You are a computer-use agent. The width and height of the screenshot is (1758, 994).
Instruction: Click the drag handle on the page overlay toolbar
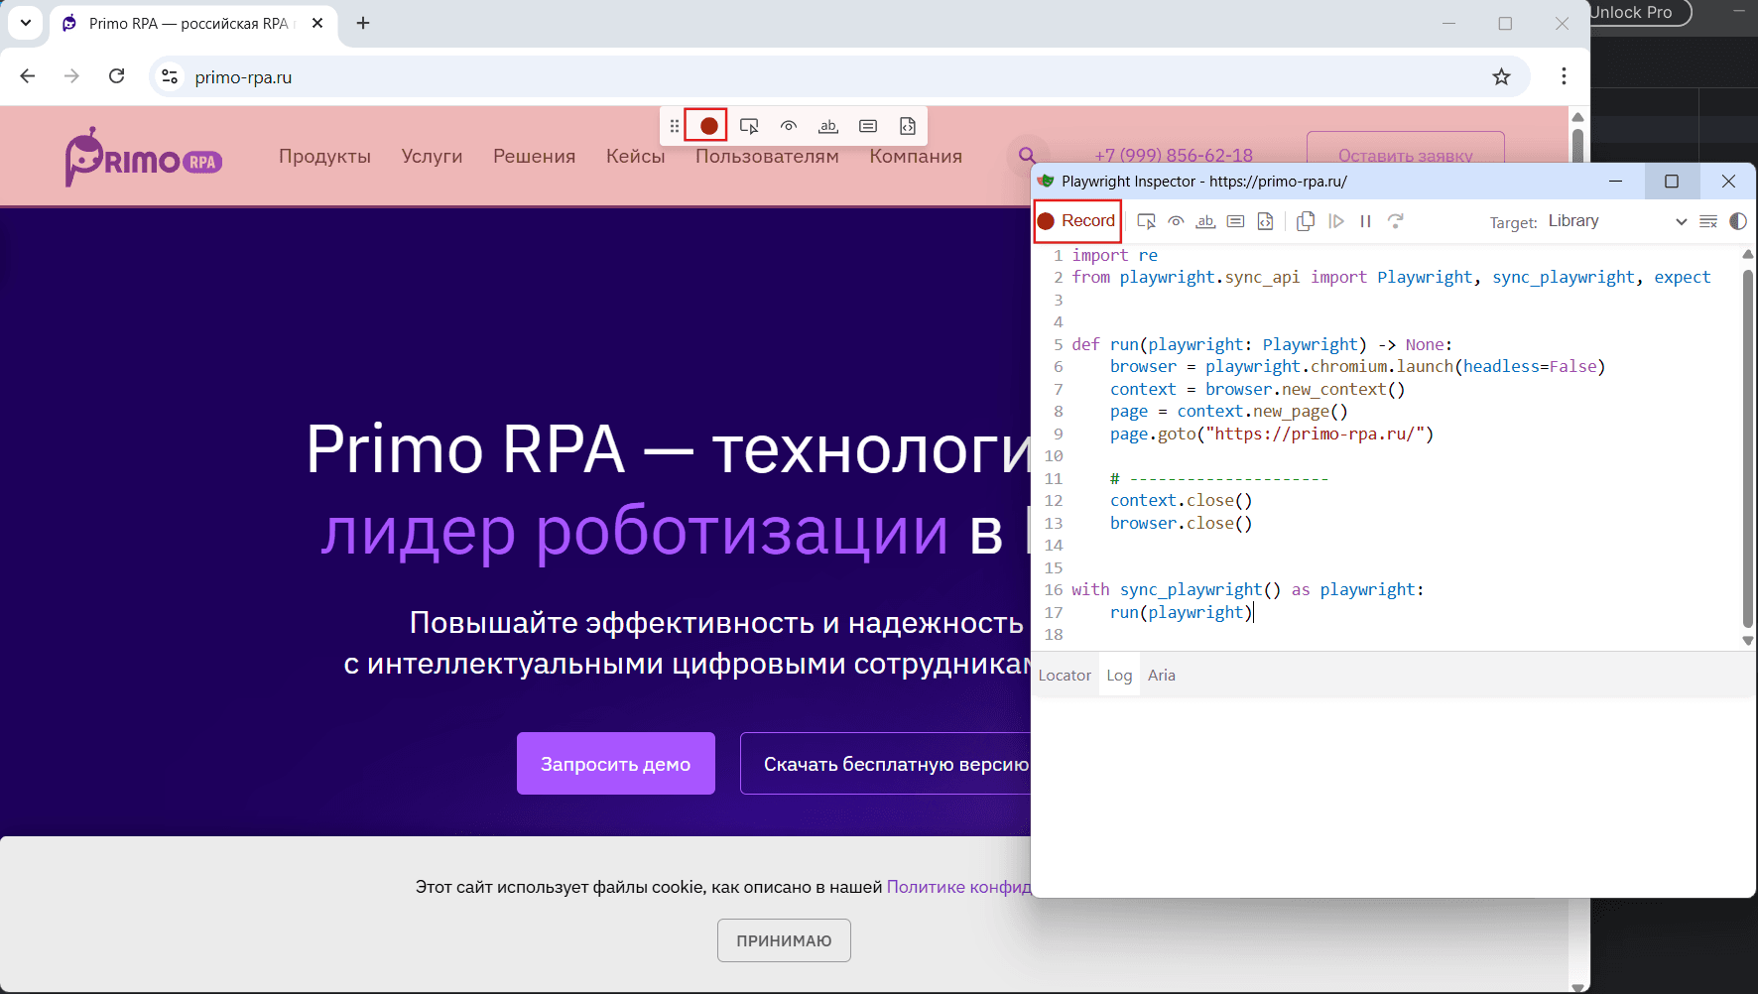pyautogui.click(x=675, y=126)
